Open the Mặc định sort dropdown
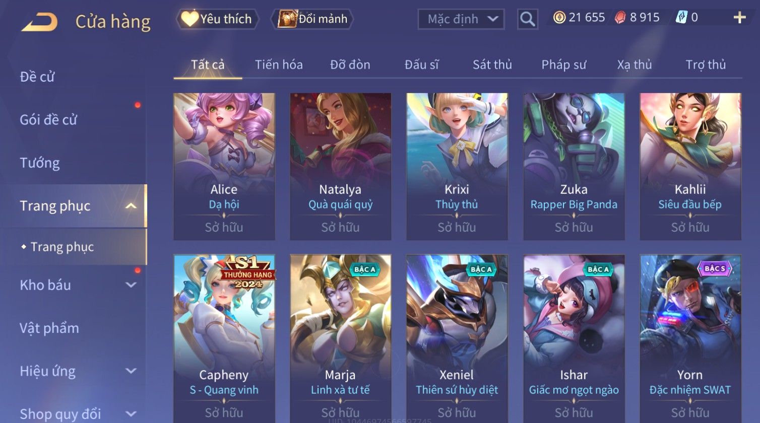The image size is (760, 423). pos(461,19)
